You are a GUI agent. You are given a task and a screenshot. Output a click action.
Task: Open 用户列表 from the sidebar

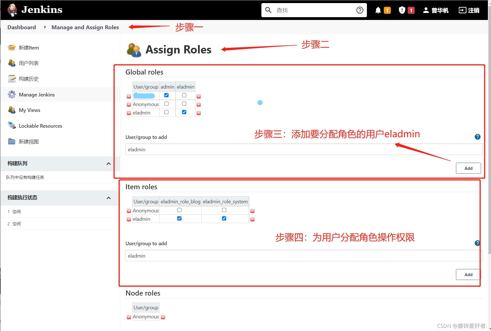pos(29,63)
